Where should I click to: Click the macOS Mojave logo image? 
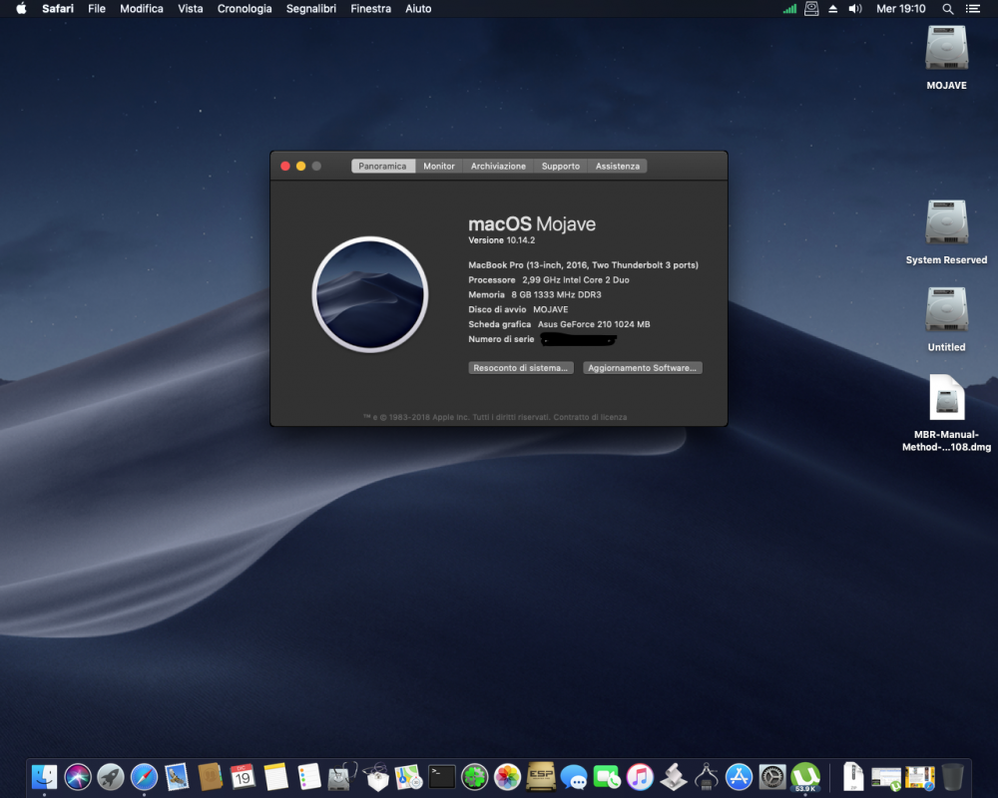tap(370, 294)
